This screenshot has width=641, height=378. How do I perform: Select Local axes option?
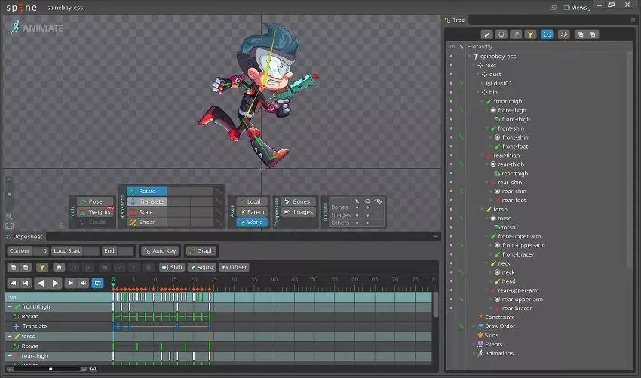click(x=252, y=201)
